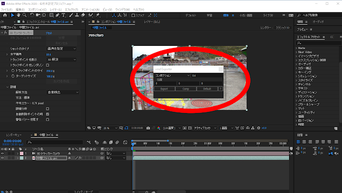Toggle render track points checkbox
Screen dimensions: 342x193
(x=48, y=65)
